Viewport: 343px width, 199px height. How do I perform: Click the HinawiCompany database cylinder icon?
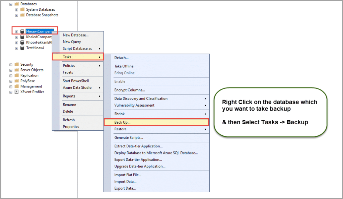tap(22, 31)
